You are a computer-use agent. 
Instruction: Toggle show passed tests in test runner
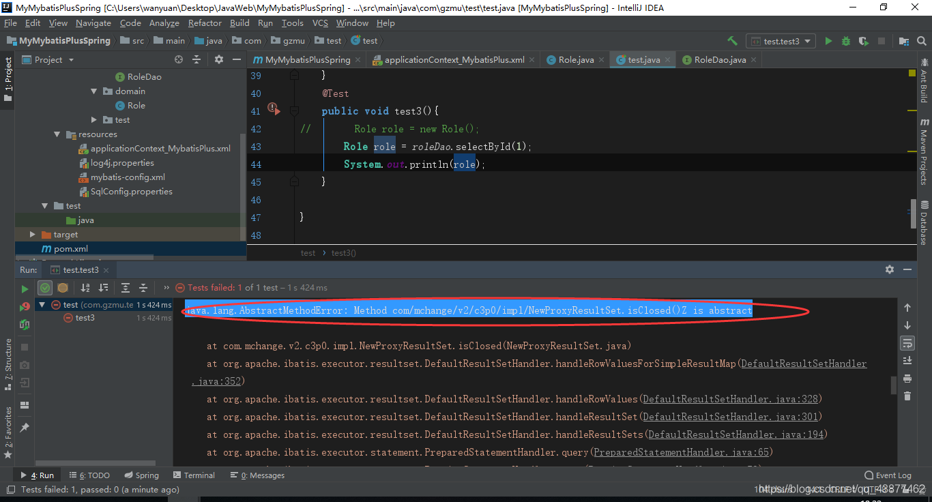(x=45, y=289)
